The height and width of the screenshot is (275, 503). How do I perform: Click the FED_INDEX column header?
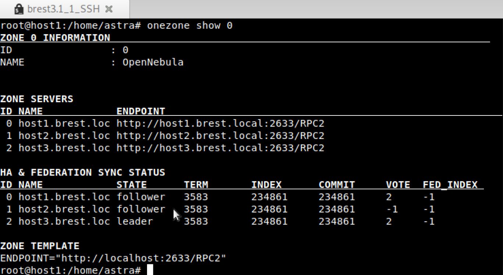click(450, 185)
